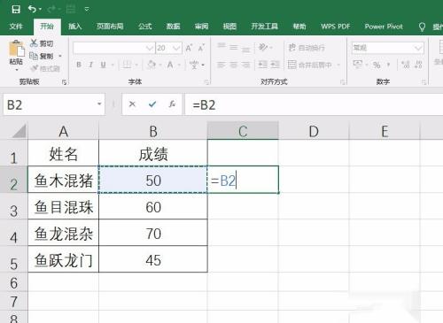Image resolution: width=443 pixels, height=323 pixels.
Task: Open the Name Box dropdown arrow
Action: pyautogui.click(x=99, y=104)
